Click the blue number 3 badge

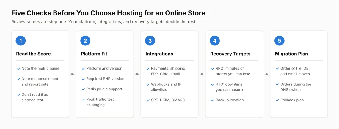(x=150, y=41)
